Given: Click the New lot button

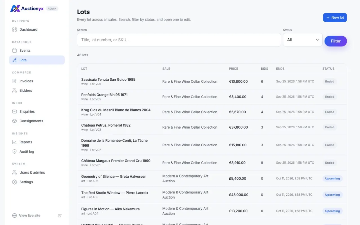Looking at the screenshot, I should 335,17.
